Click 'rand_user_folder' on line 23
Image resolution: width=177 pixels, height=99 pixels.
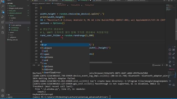tap(50, 35)
